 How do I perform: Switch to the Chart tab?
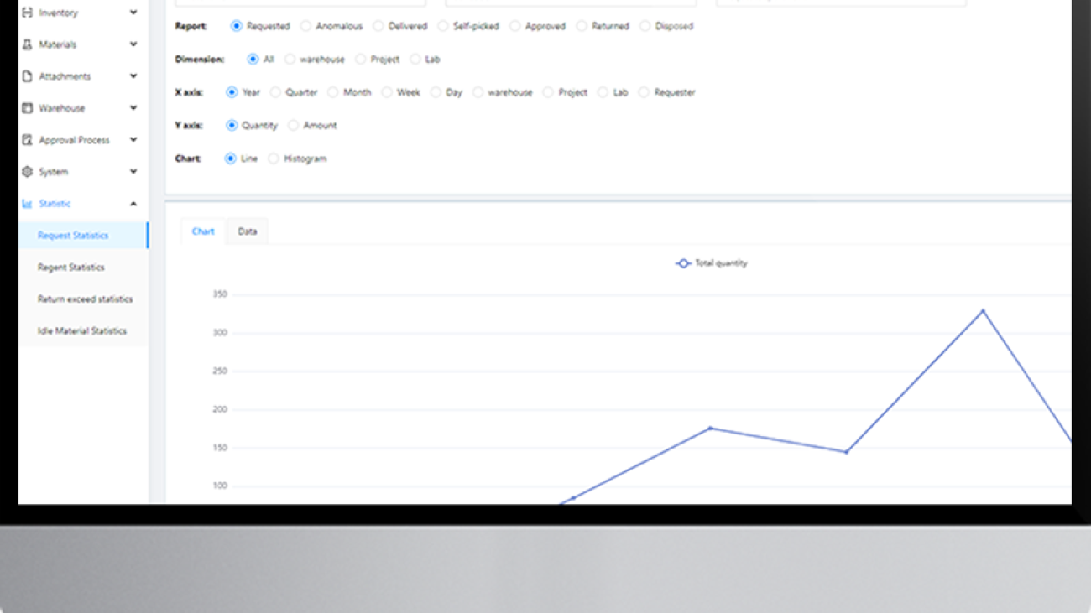click(x=203, y=231)
